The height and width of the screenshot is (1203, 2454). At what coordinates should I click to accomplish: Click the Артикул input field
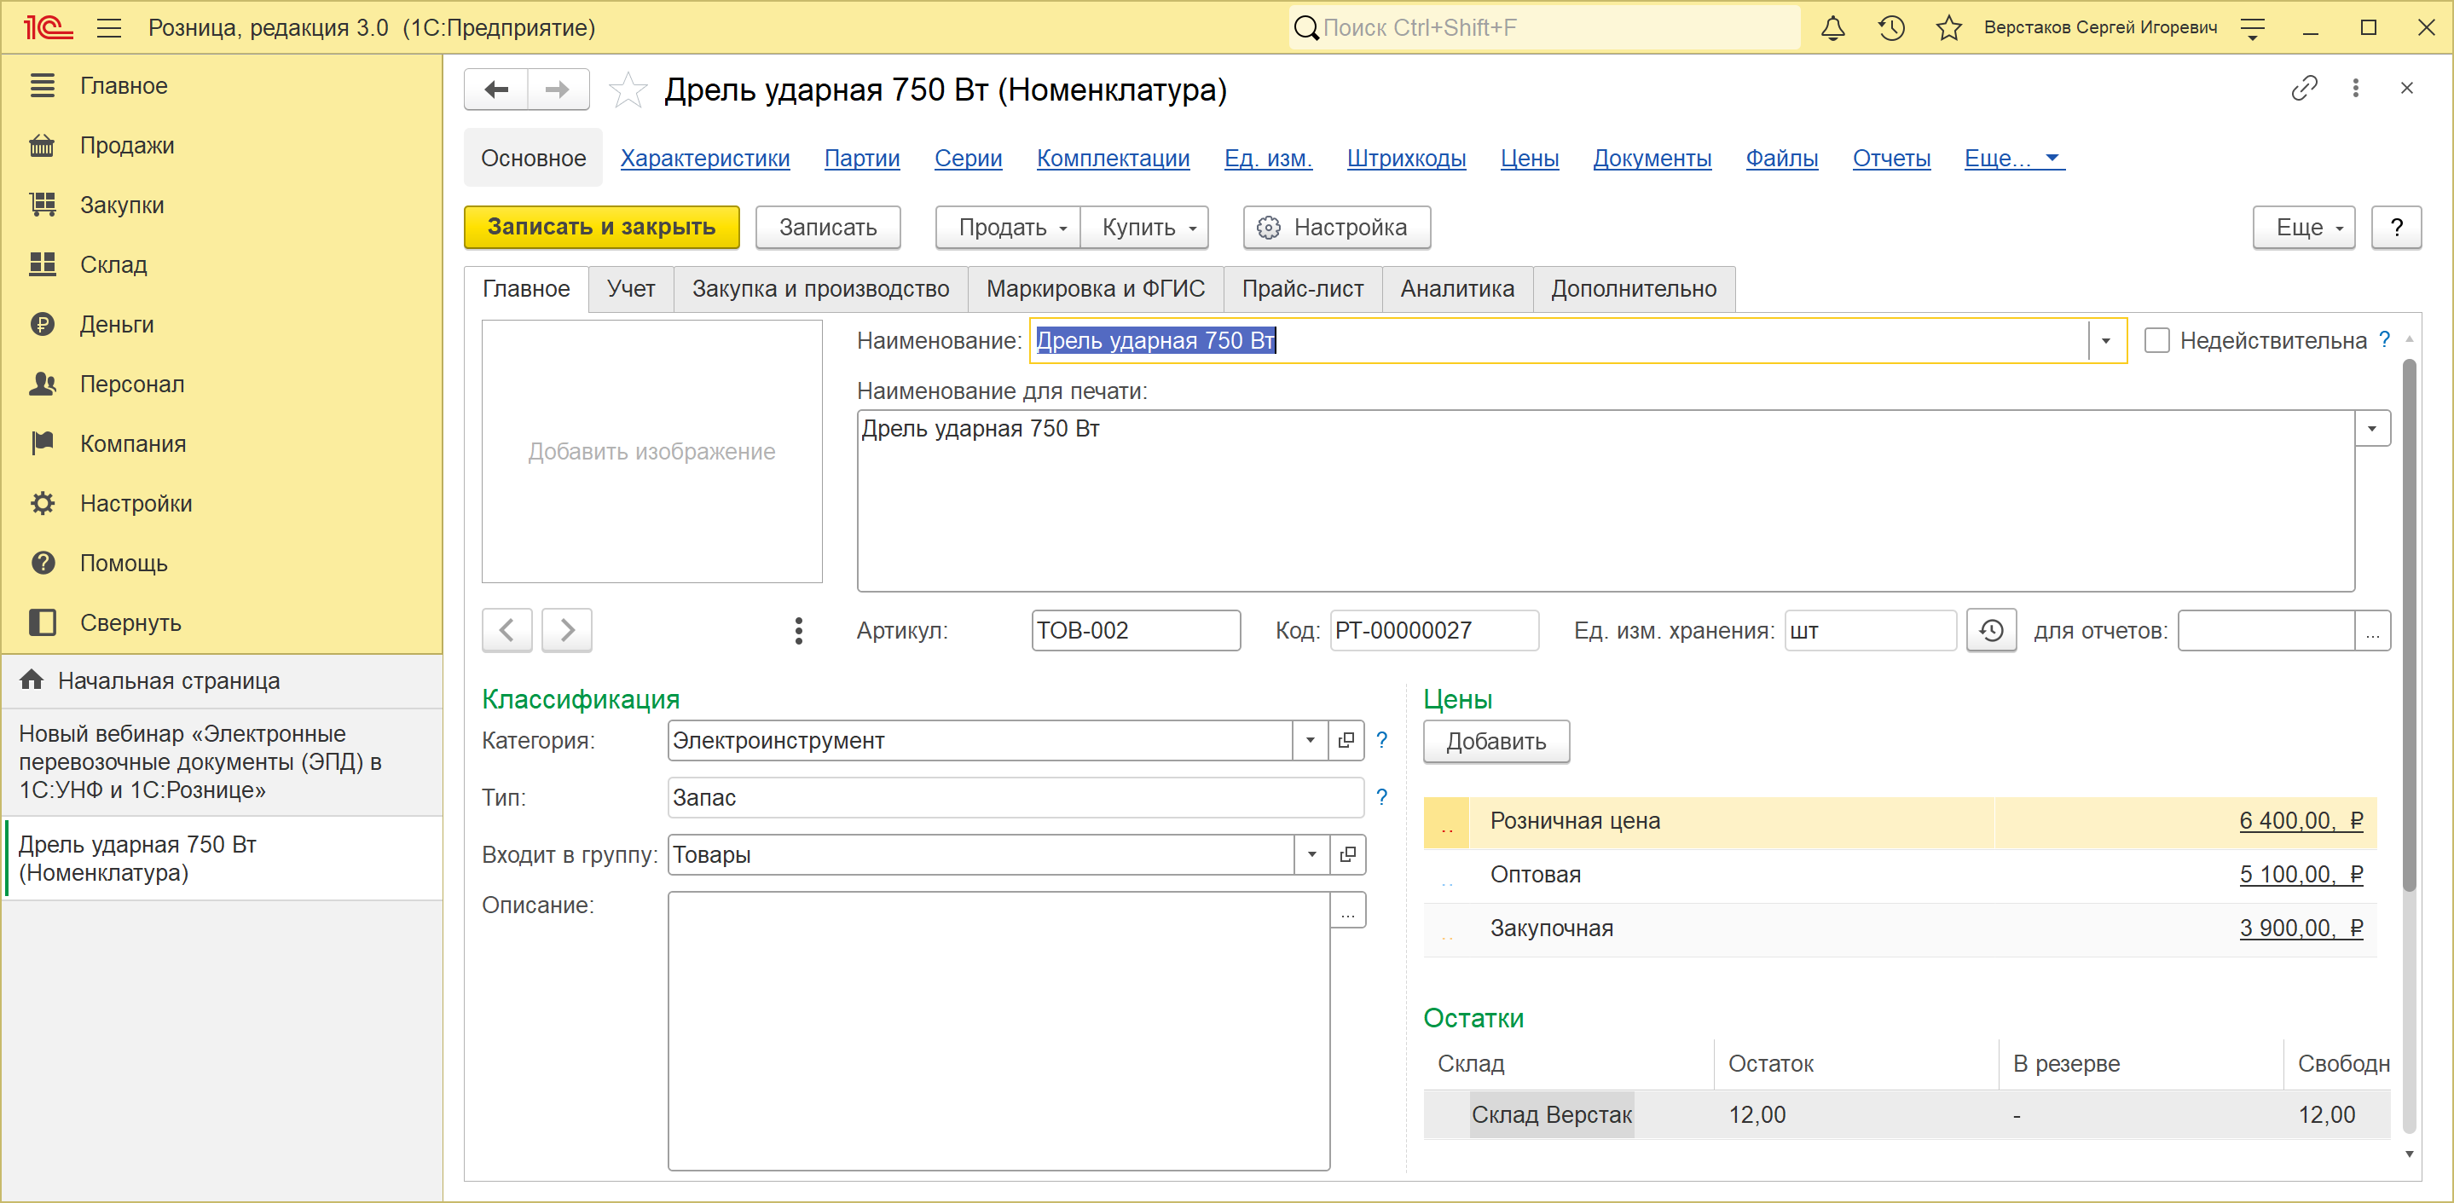[x=1136, y=631]
